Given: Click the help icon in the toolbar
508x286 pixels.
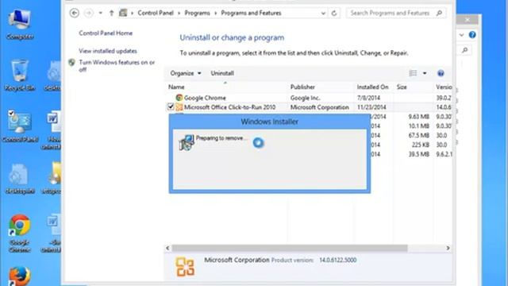Looking at the screenshot, I should pos(441,73).
